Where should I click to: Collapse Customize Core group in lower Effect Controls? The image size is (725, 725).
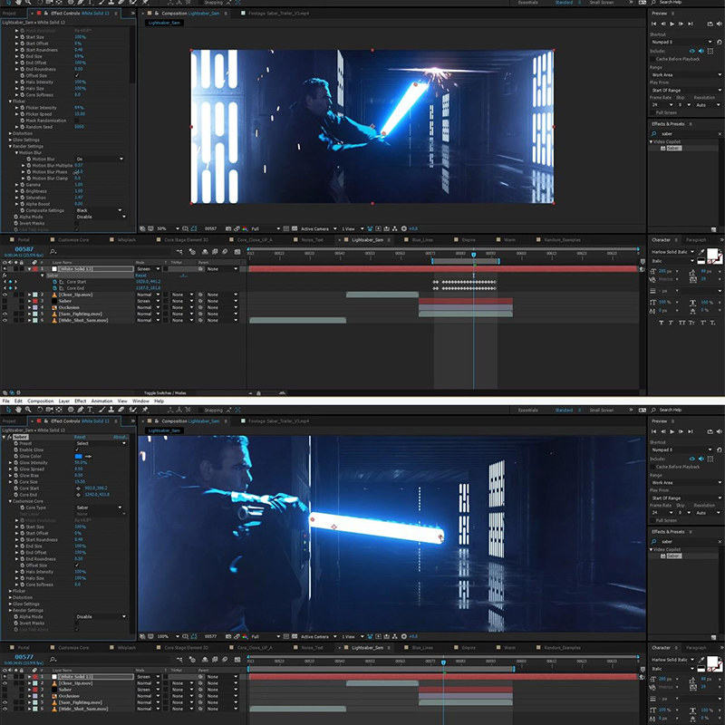tap(10, 501)
